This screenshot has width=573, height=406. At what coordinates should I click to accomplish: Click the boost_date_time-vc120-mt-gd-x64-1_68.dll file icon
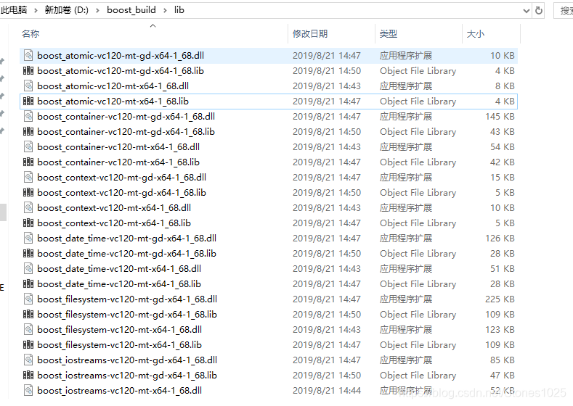[x=28, y=239]
